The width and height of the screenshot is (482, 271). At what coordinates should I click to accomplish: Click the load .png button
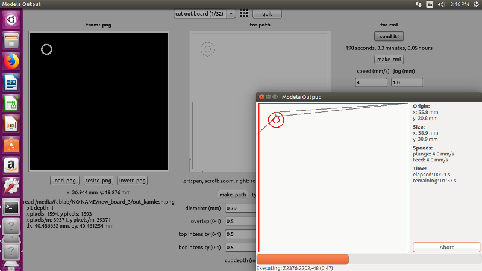(64, 181)
